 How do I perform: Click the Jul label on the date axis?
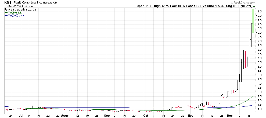[x=21, y=116]
